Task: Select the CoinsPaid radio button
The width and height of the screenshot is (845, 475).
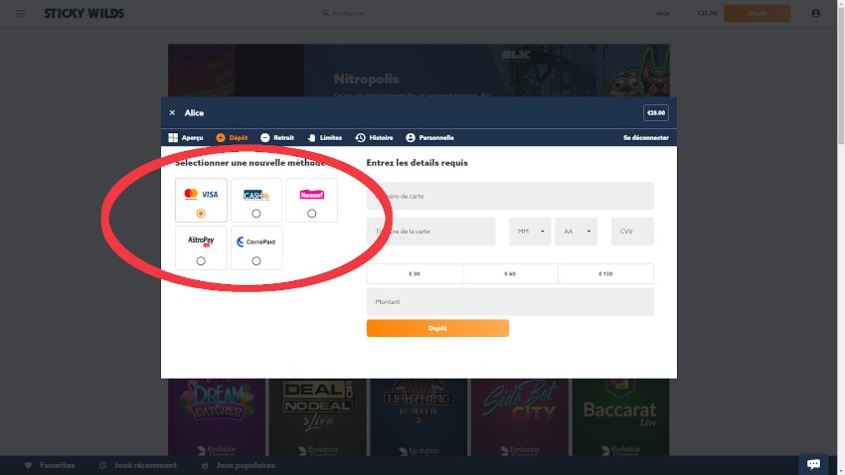Action: point(256,261)
